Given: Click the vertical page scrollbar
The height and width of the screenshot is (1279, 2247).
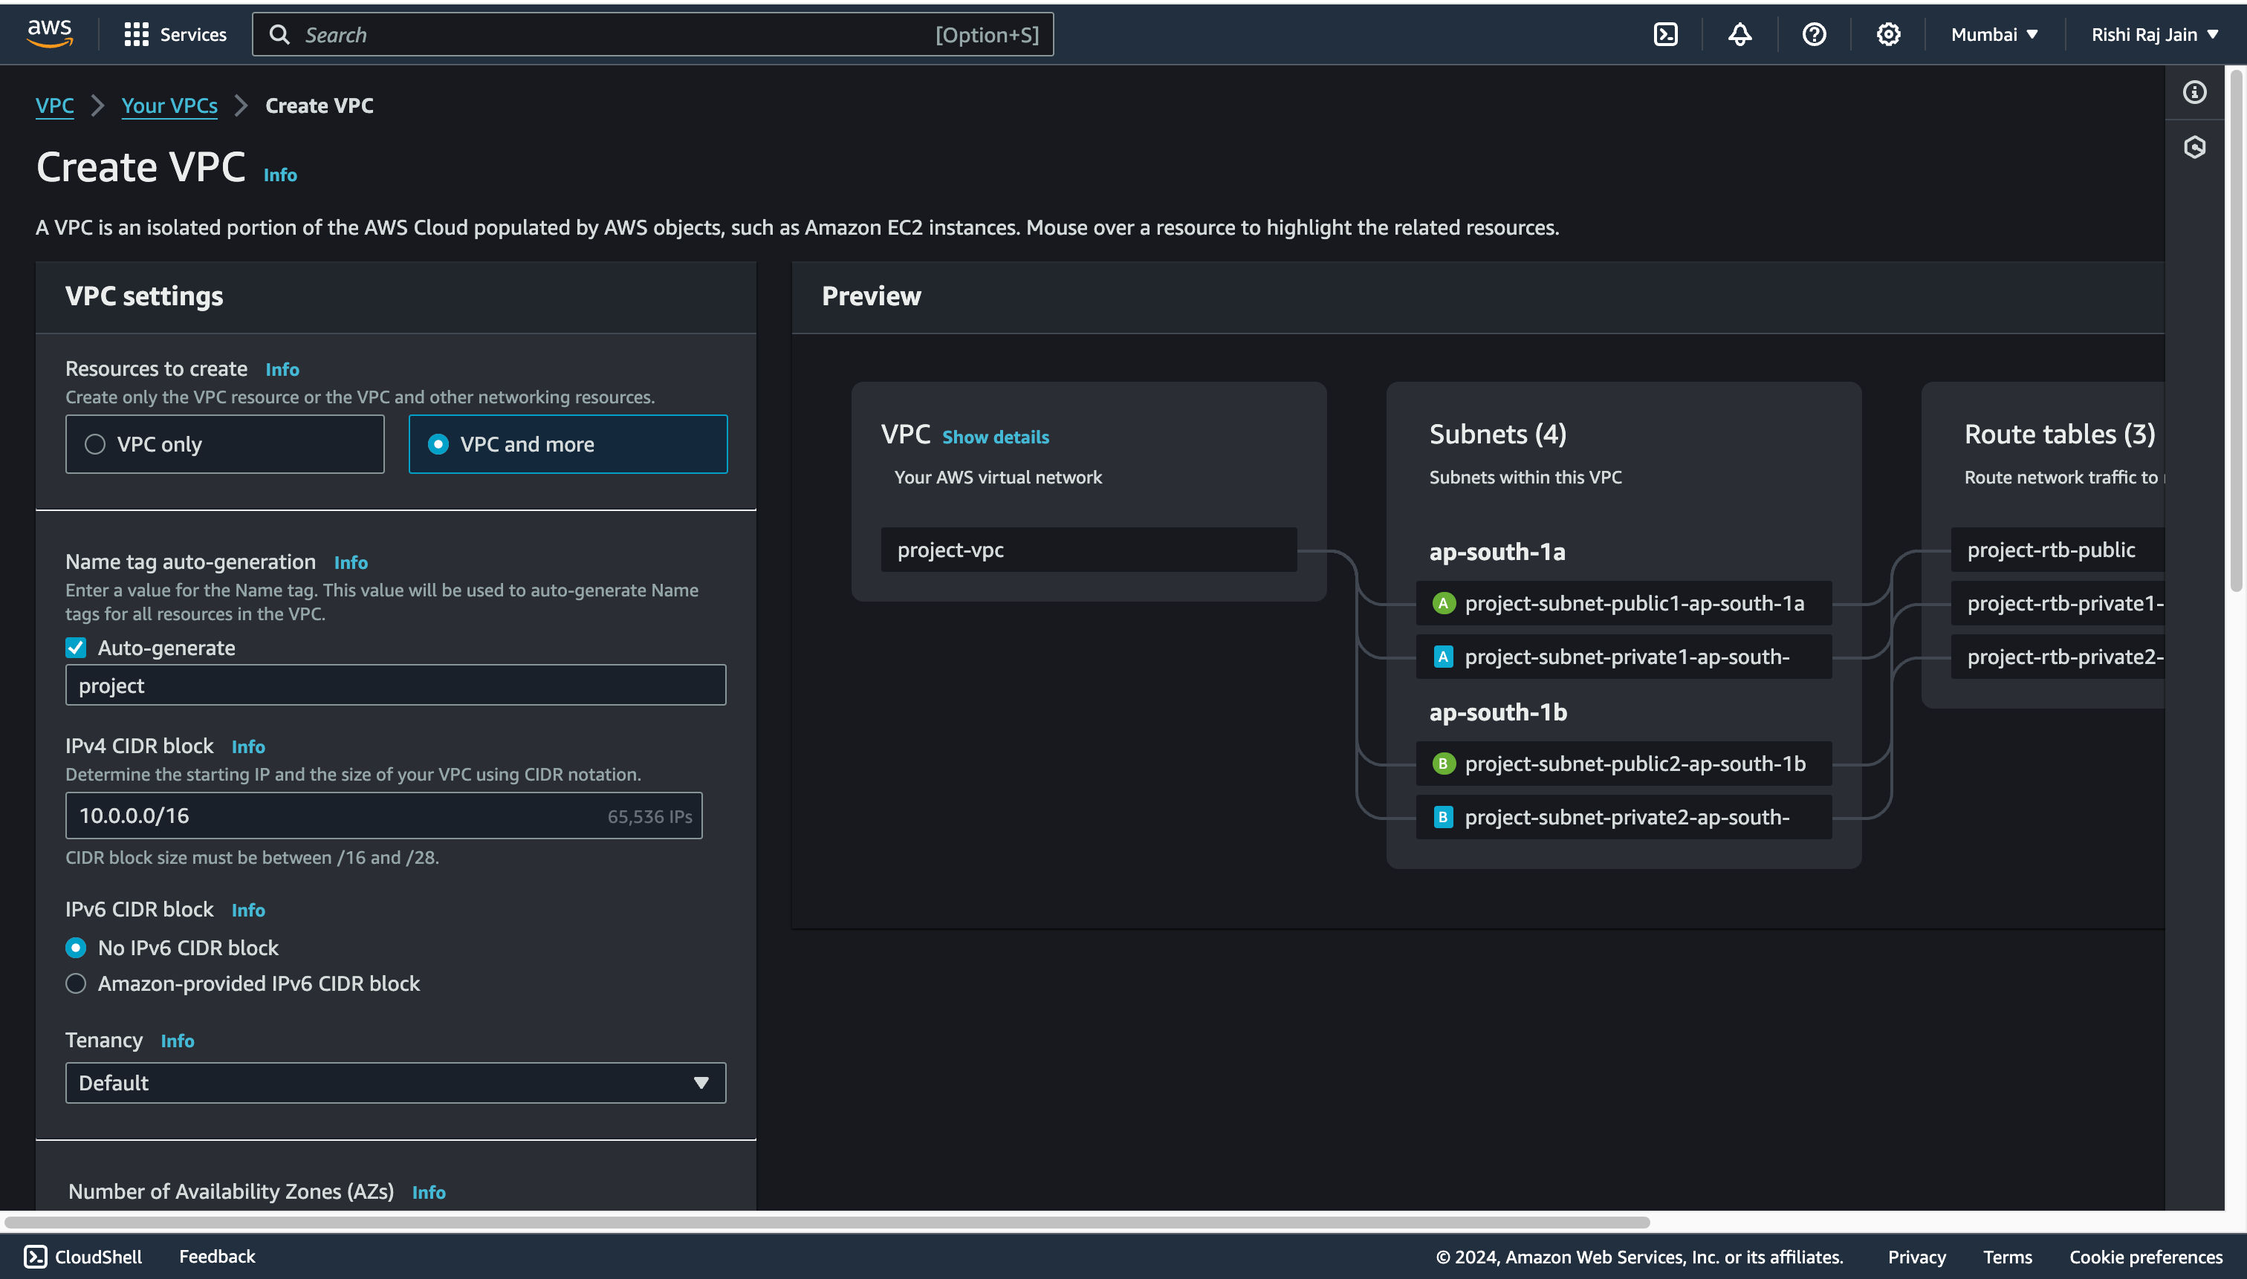Looking at the screenshot, I should 2237,330.
